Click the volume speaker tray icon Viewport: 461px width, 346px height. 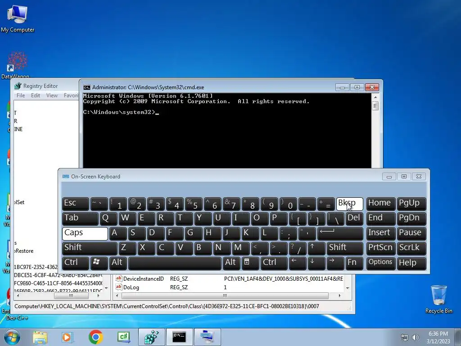point(416,337)
